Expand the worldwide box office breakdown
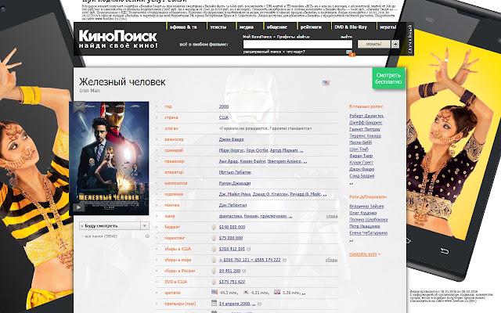The width and height of the screenshot is (501, 313). 284,260
